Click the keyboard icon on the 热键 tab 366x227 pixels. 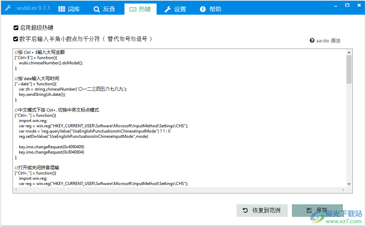(x=132, y=9)
